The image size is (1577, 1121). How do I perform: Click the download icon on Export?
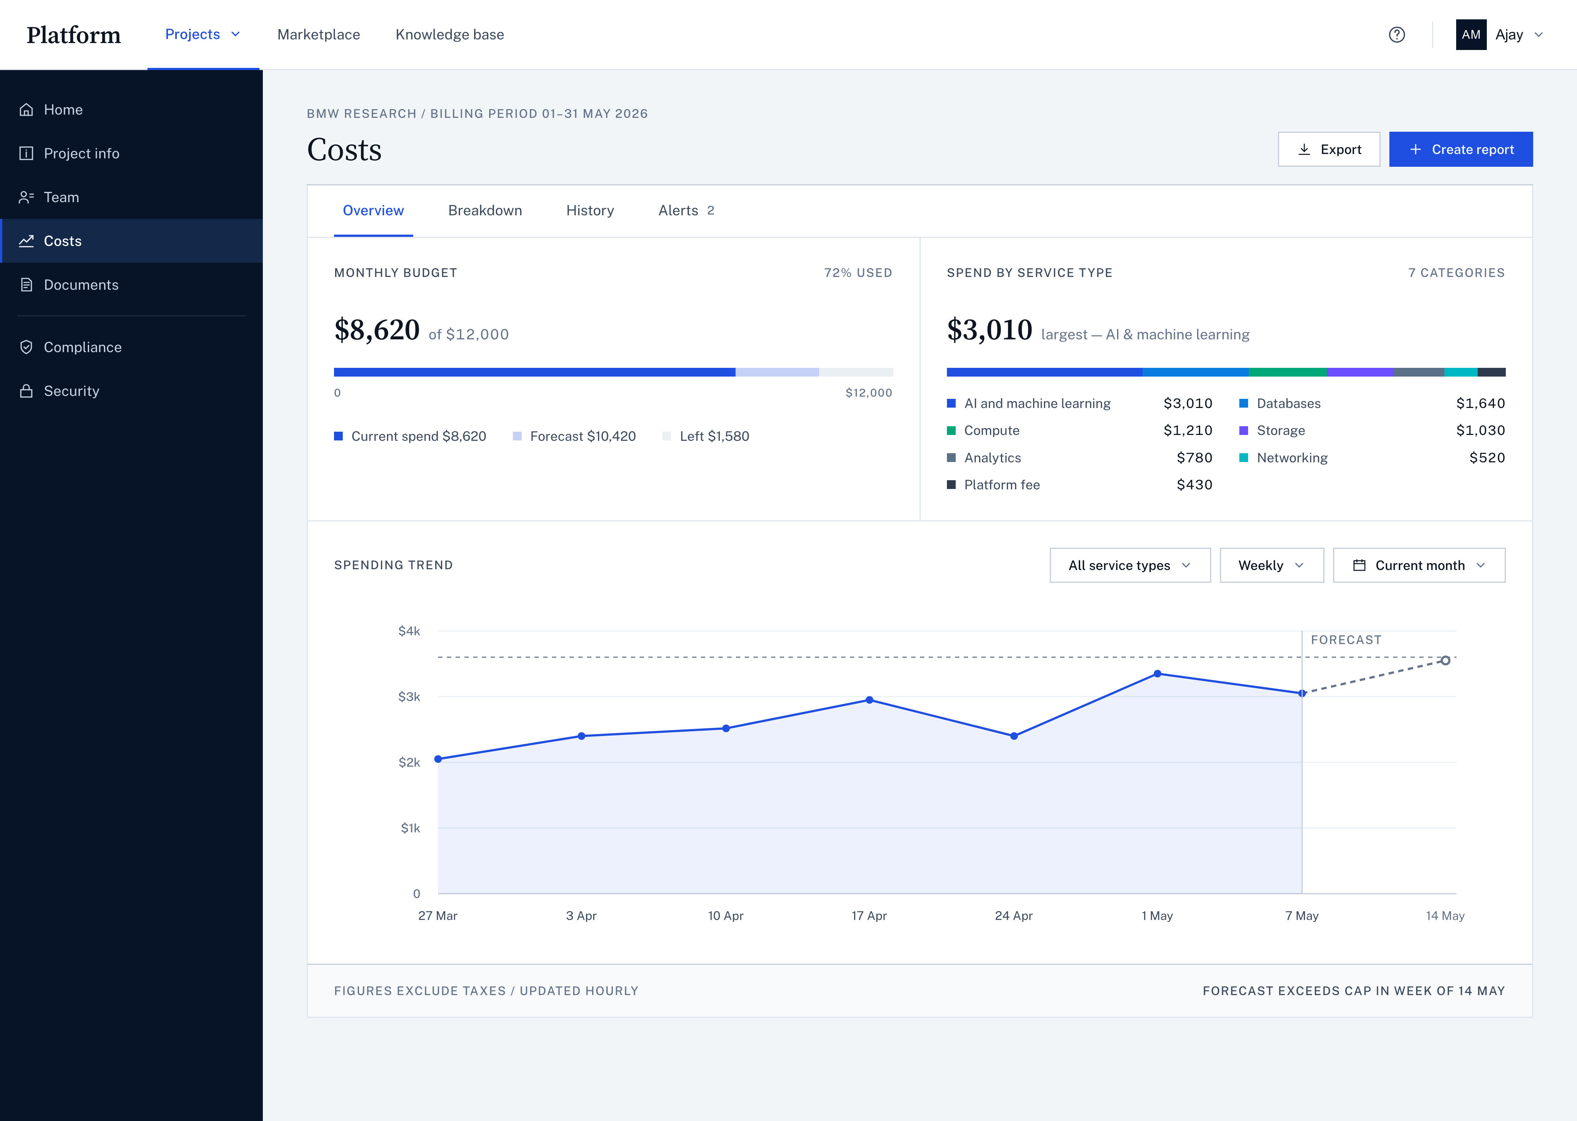pos(1304,150)
